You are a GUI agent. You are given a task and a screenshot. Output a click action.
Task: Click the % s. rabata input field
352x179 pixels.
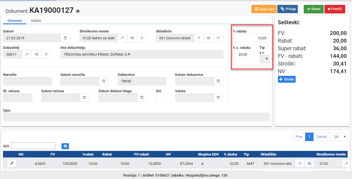[x=242, y=54]
